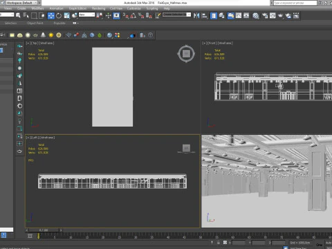Open the named selection sets dropdown
The image size is (332, 249).
point(176,15)
